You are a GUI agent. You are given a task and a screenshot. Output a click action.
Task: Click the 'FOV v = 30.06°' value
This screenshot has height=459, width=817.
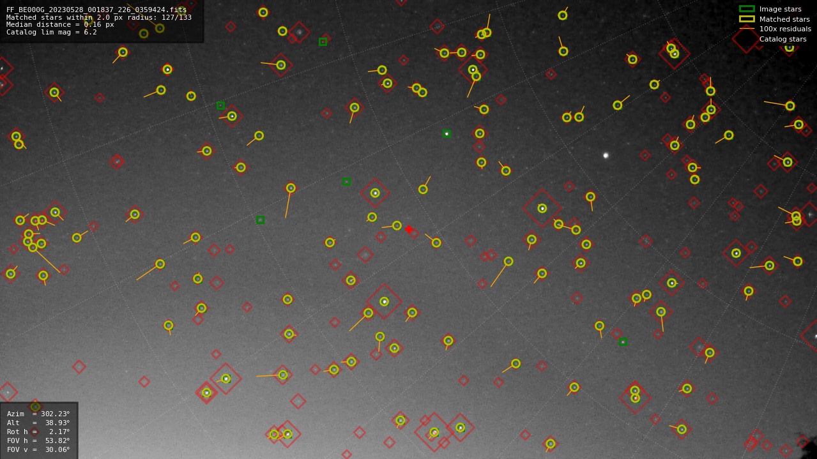coord(38,449)
